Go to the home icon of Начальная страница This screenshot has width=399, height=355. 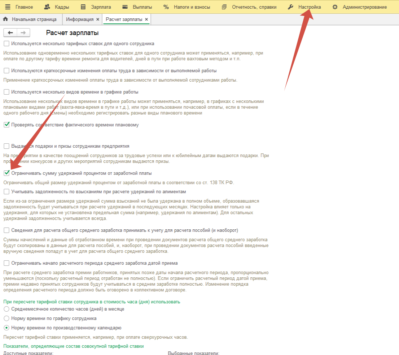click(x=5, y=19)
